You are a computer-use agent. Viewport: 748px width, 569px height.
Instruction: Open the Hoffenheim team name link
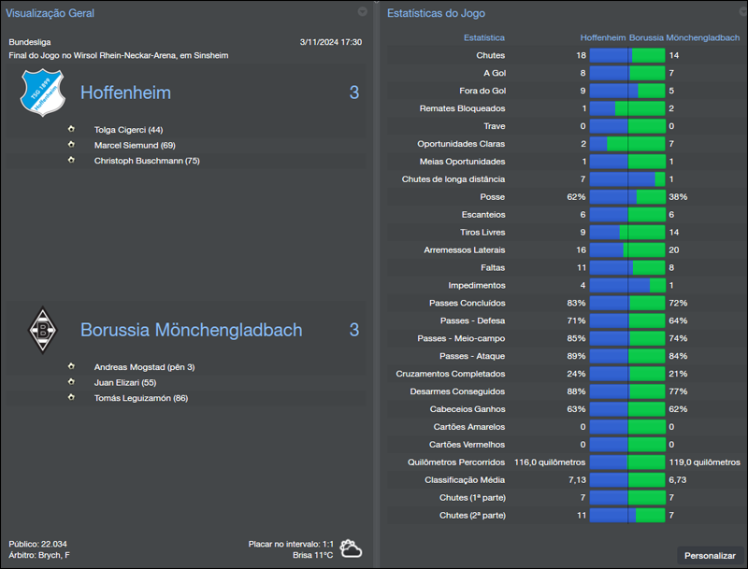125,93
